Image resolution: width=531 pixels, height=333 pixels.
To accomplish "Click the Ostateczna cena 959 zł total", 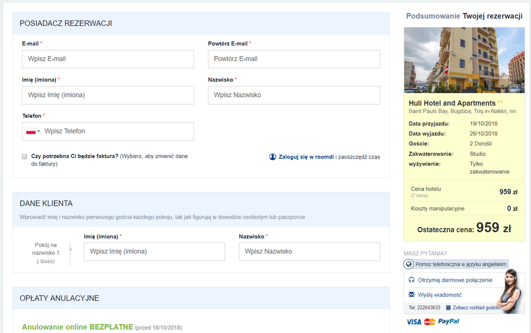I will [x=464, y=228].
